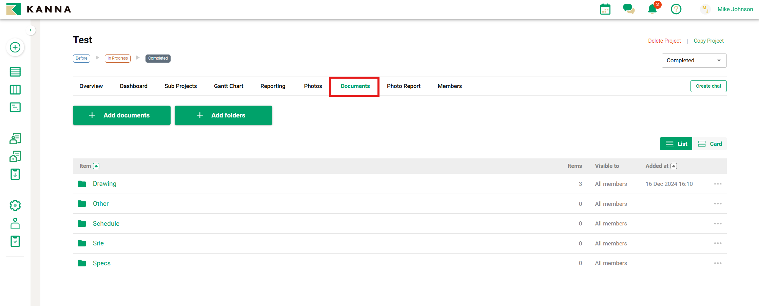Switch to Card view
The image size is (759, 306).
[710, 144]
